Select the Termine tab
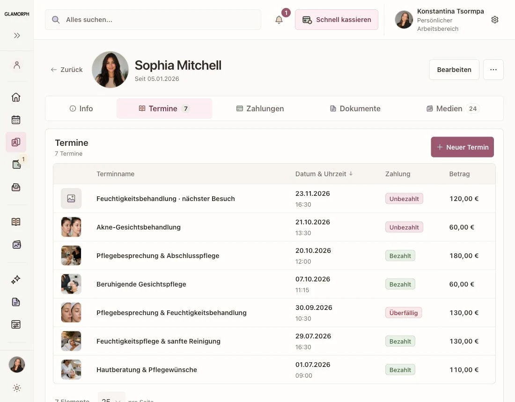 point(164,108)
